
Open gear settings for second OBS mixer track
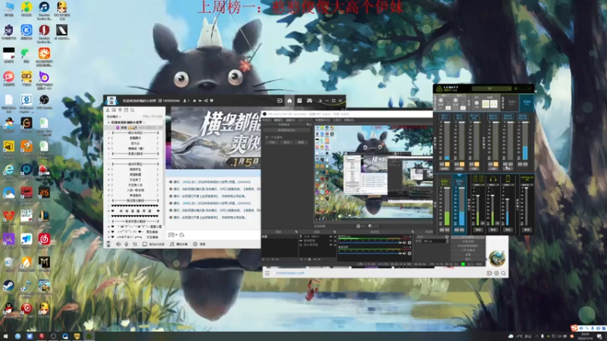[x=410, y=253]
